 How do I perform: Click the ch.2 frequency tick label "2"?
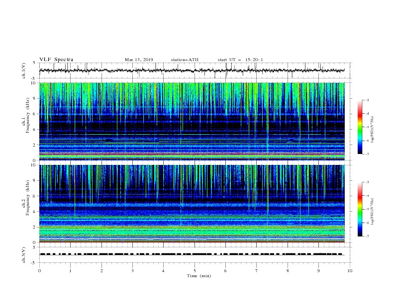point(34,227)
